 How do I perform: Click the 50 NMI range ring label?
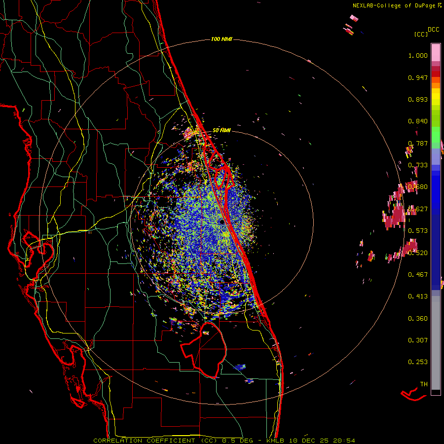(x=222, y=130)
